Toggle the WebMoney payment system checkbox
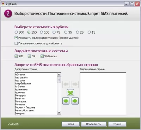This screenshot has width=141, height=130. (42, 56)
